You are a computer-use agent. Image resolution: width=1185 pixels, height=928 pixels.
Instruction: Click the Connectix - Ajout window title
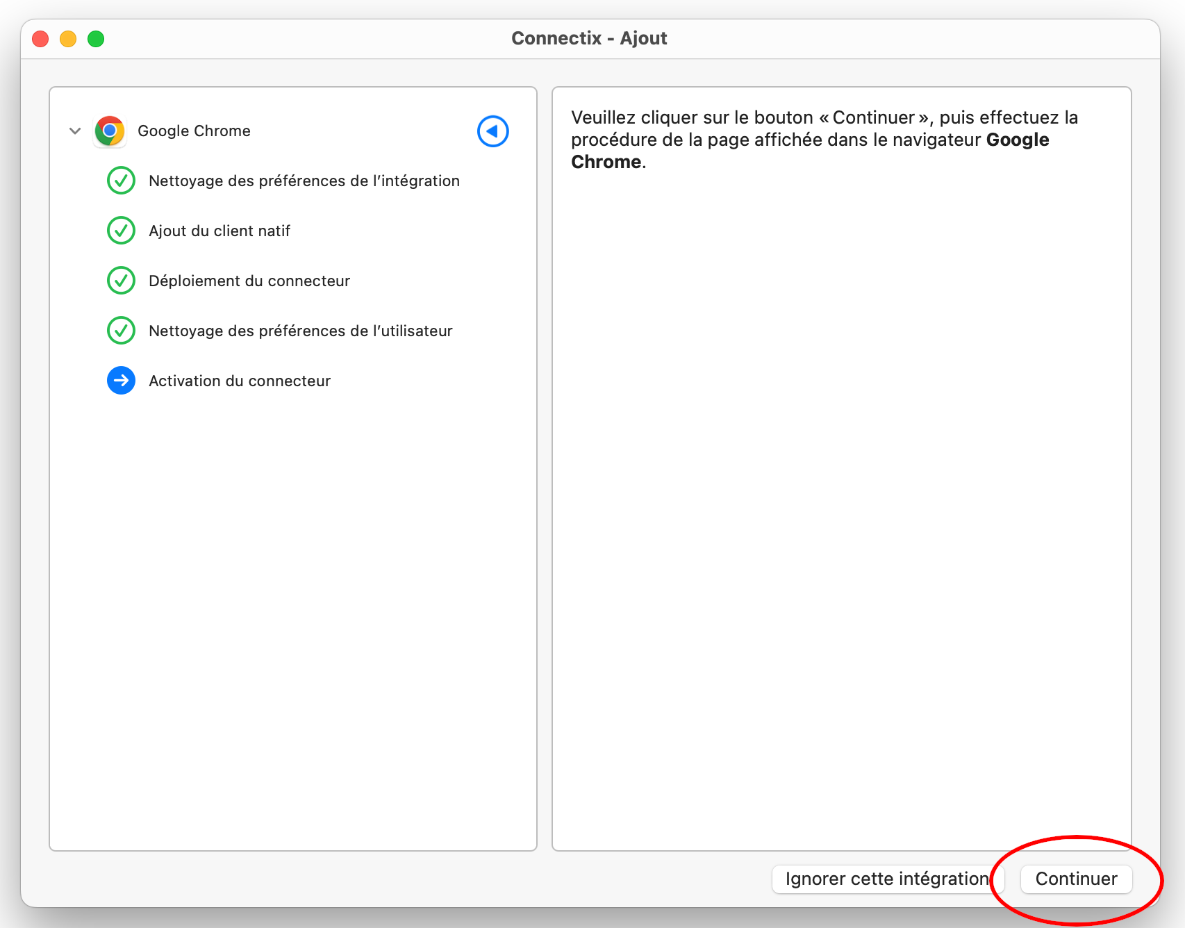[x=589, y=38]
